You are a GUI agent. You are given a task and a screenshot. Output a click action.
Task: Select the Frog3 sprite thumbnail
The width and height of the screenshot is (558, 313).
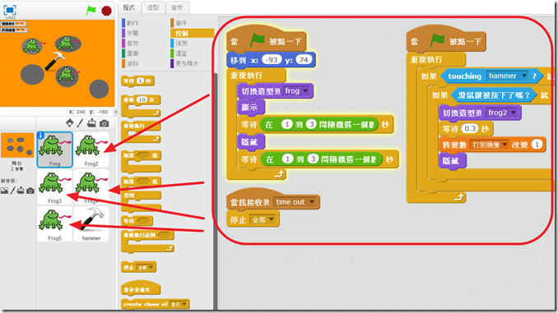pos(55,186)
